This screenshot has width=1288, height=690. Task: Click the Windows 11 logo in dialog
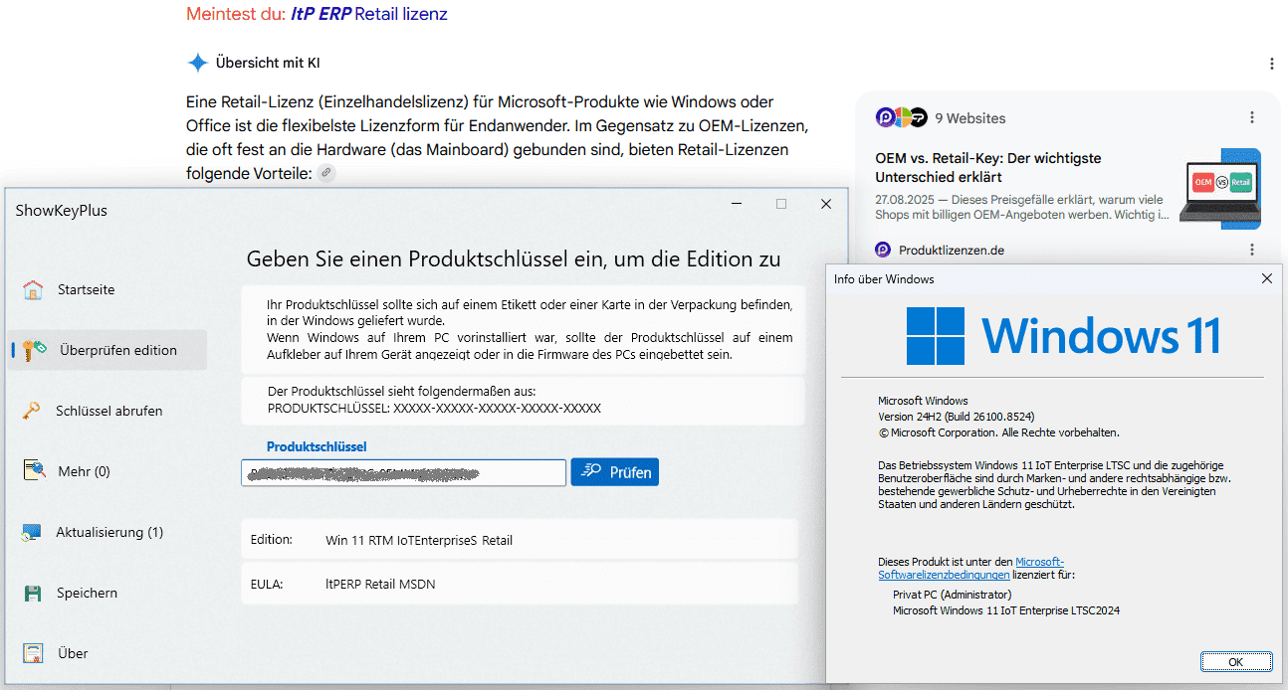tap(1063, 336)
